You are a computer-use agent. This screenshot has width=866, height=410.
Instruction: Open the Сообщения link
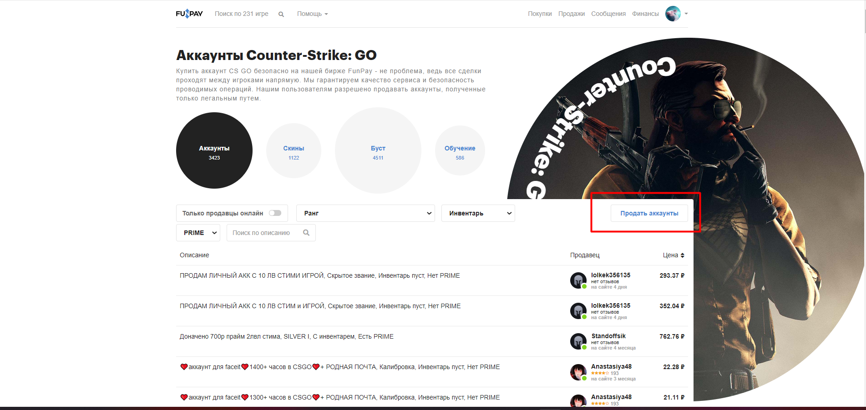(608, 14)
